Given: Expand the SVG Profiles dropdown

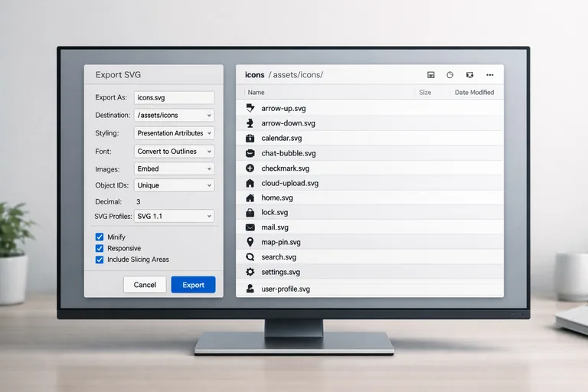Looking at the screenshot, I should coord(175,216).
